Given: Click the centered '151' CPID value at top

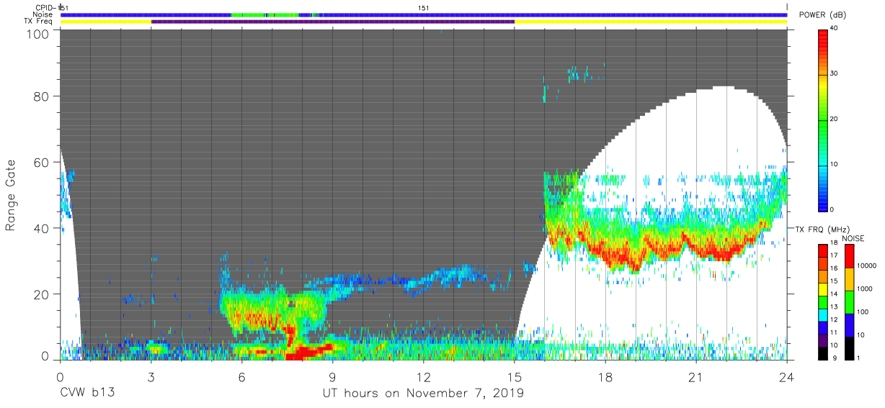Looking at the screenshot, I should point(424,7).
